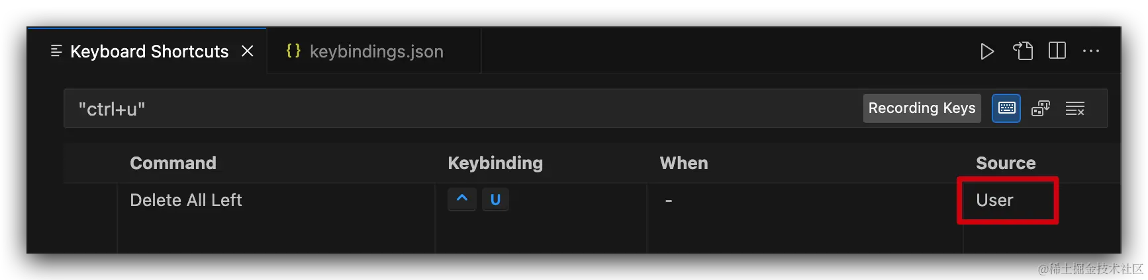The image size is (1148, 280).
Task: Click the Sort by Precedence icon
Action: pos(1041,108)
